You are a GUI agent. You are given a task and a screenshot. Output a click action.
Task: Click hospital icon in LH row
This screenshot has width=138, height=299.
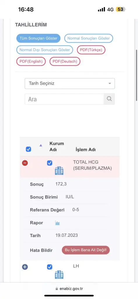click(59, 274)
